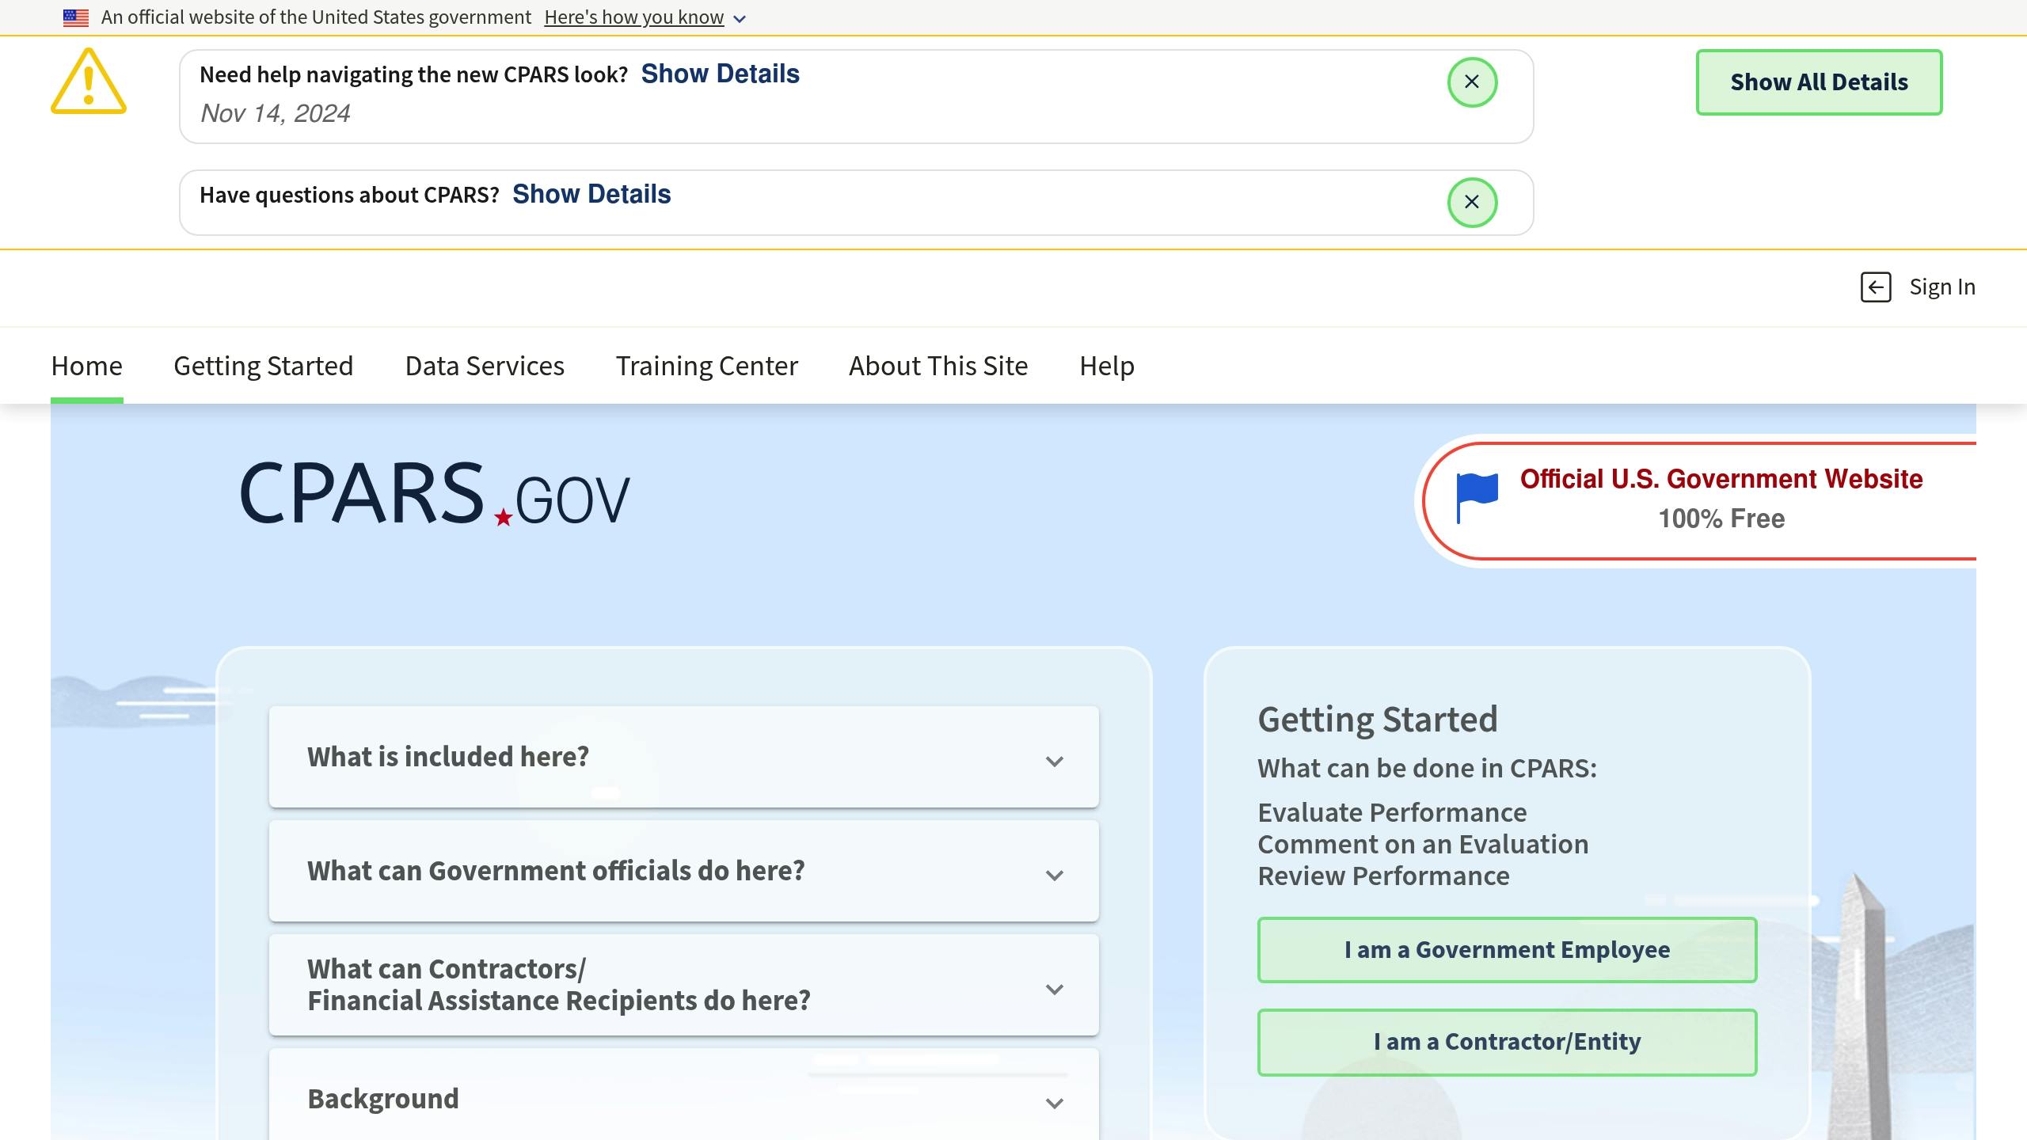Viewport: 2027px width, 1140px height.
Task: Open "Here's how you know" link
Action: [x=634, y=17]
